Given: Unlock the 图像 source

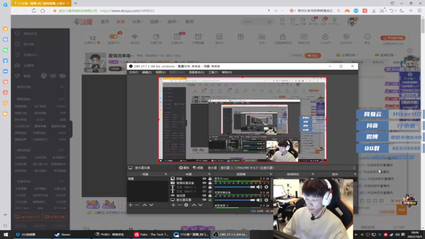Looking at the screenshot, I should [x=210, y=179].
